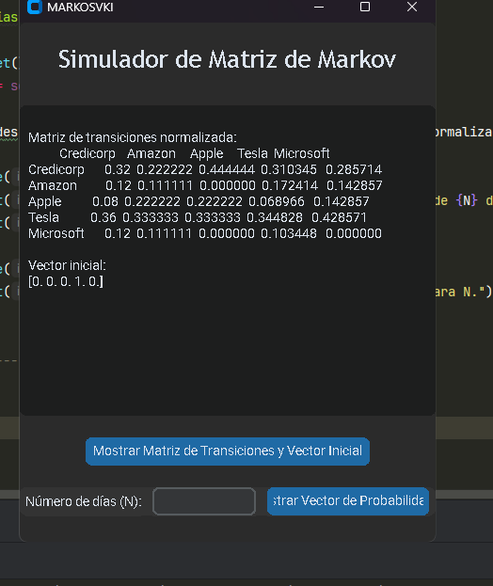
Task: Click value 0.08 in Apple row
Action: [x=105, y=202]
